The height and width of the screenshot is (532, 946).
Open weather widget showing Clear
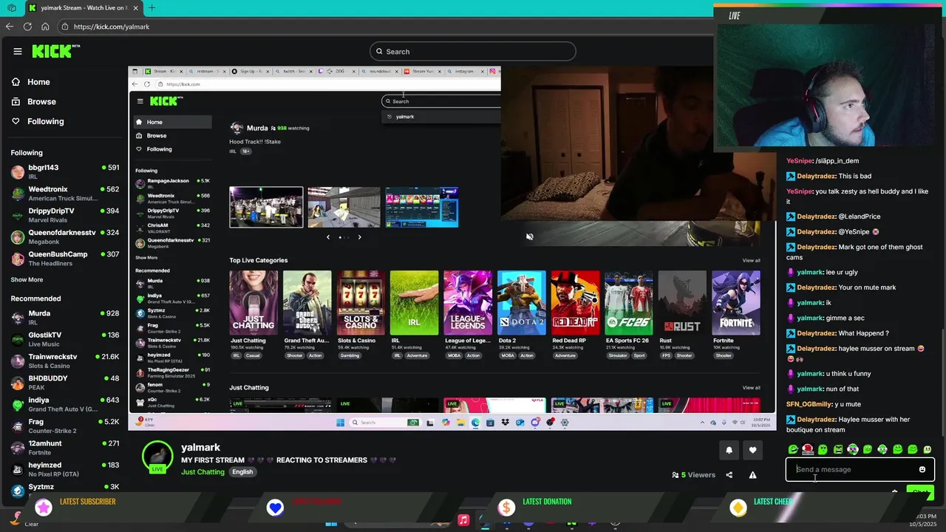pos(22,520)
